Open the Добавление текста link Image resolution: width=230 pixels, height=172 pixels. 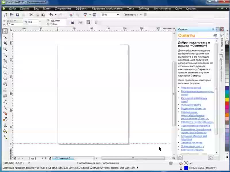click(x=192, y=146)
